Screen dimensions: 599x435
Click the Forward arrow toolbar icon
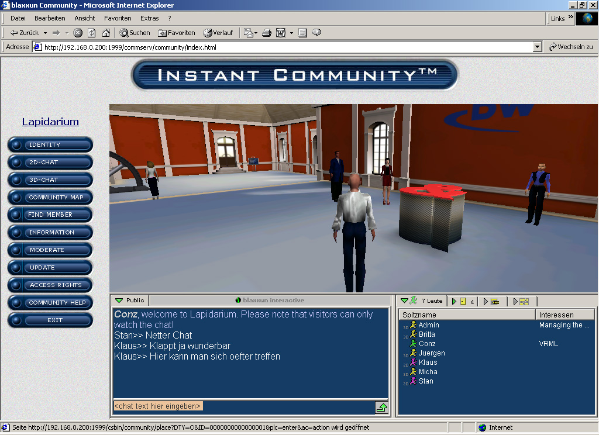pyautogui.click(x=56, y=33)
